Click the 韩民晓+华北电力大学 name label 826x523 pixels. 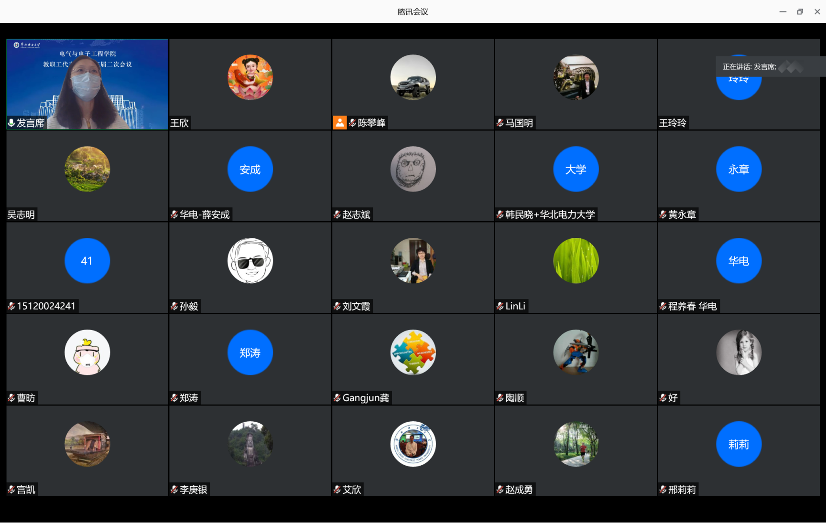point(550,214)
